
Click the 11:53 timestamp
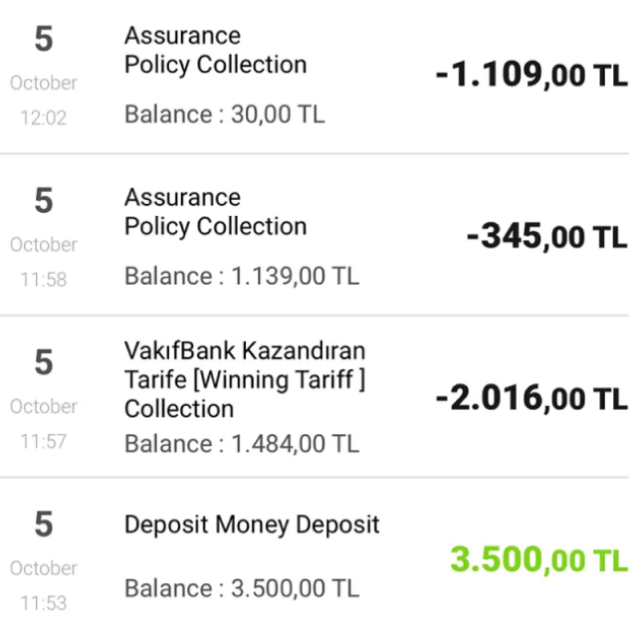pos(44,603)
